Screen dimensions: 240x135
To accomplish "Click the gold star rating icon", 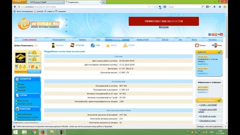I will [108, 45].
